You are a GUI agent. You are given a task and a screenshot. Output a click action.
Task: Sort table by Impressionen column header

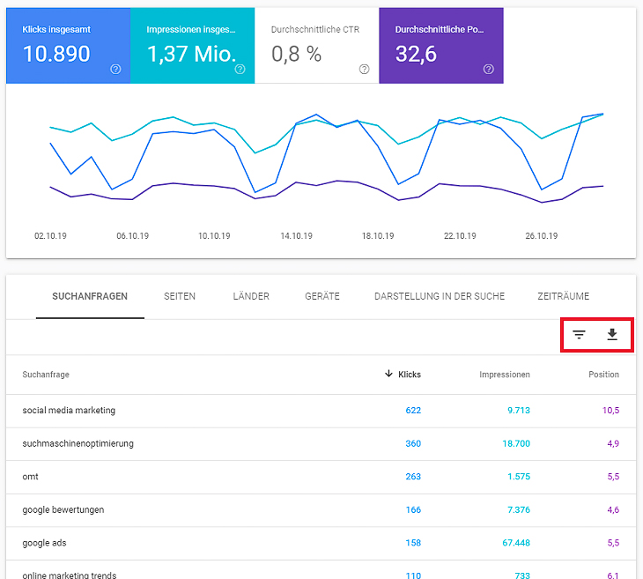pos(504,375)
